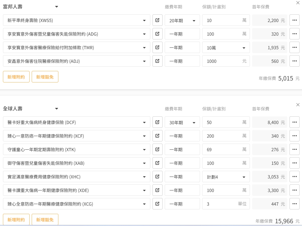Open the 計劃4 plan type dropdown

tap(226, 177)
